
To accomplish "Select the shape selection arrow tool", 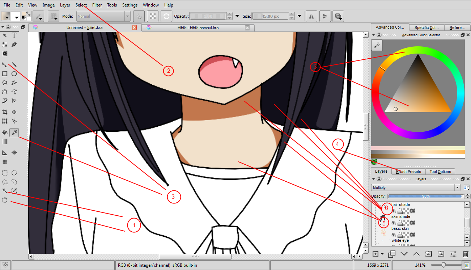I will click(5, 35).
